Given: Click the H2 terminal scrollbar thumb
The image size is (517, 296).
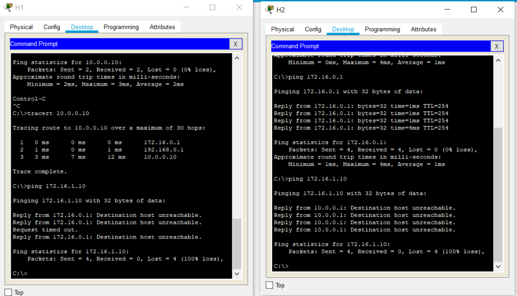Looking at the screenshot, I should [498, 192].
